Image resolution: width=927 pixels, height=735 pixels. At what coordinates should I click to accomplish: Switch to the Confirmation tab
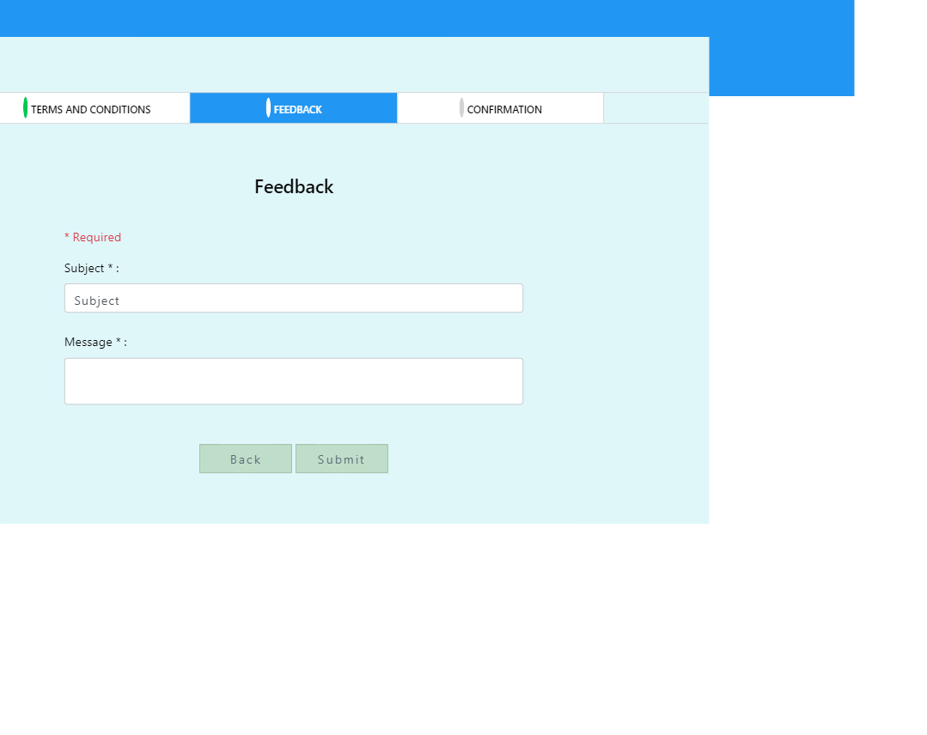504,109
